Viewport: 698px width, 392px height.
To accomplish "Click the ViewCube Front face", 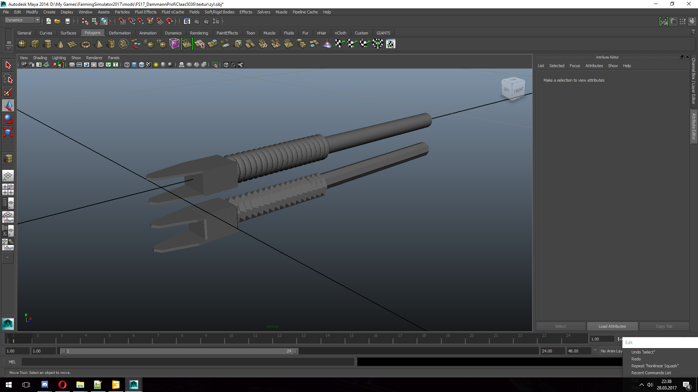I will [519, 90].
